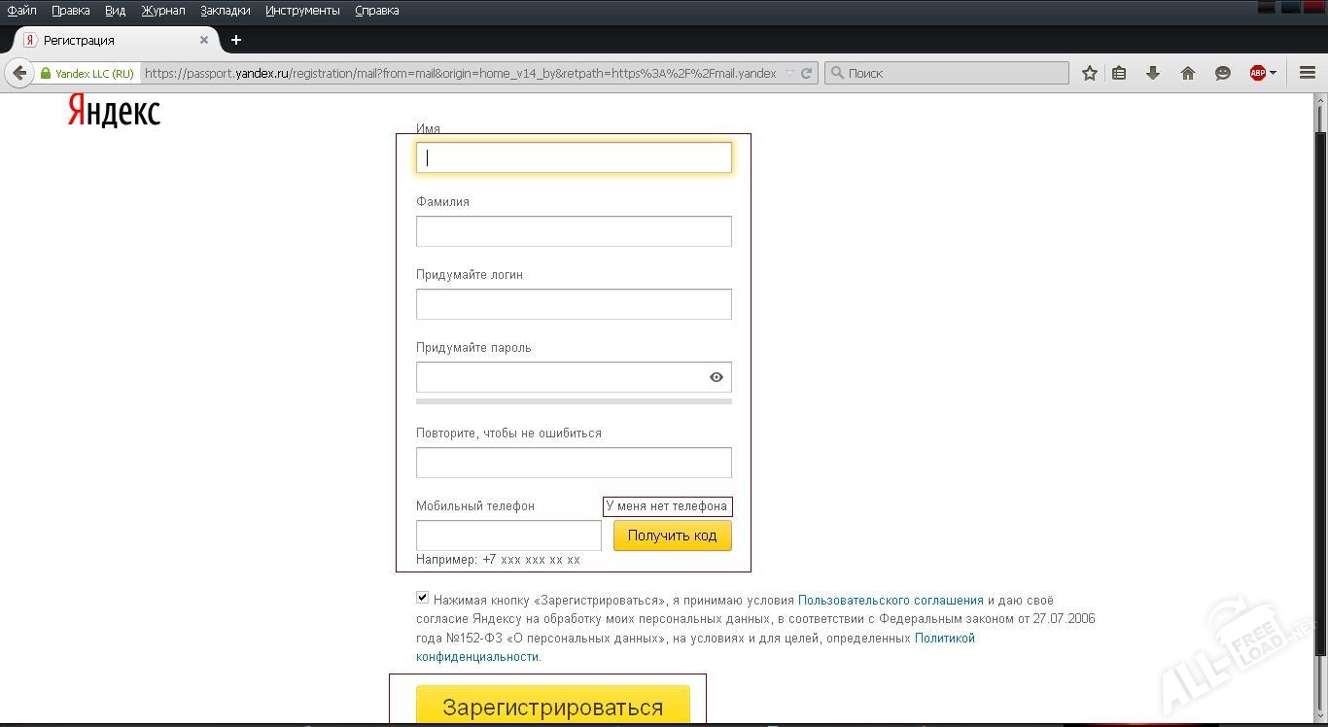The height and width of the screenshot is (727, 1328).
Task: Bookmark this page with the star icon
Action: (x=1090, y=73)
